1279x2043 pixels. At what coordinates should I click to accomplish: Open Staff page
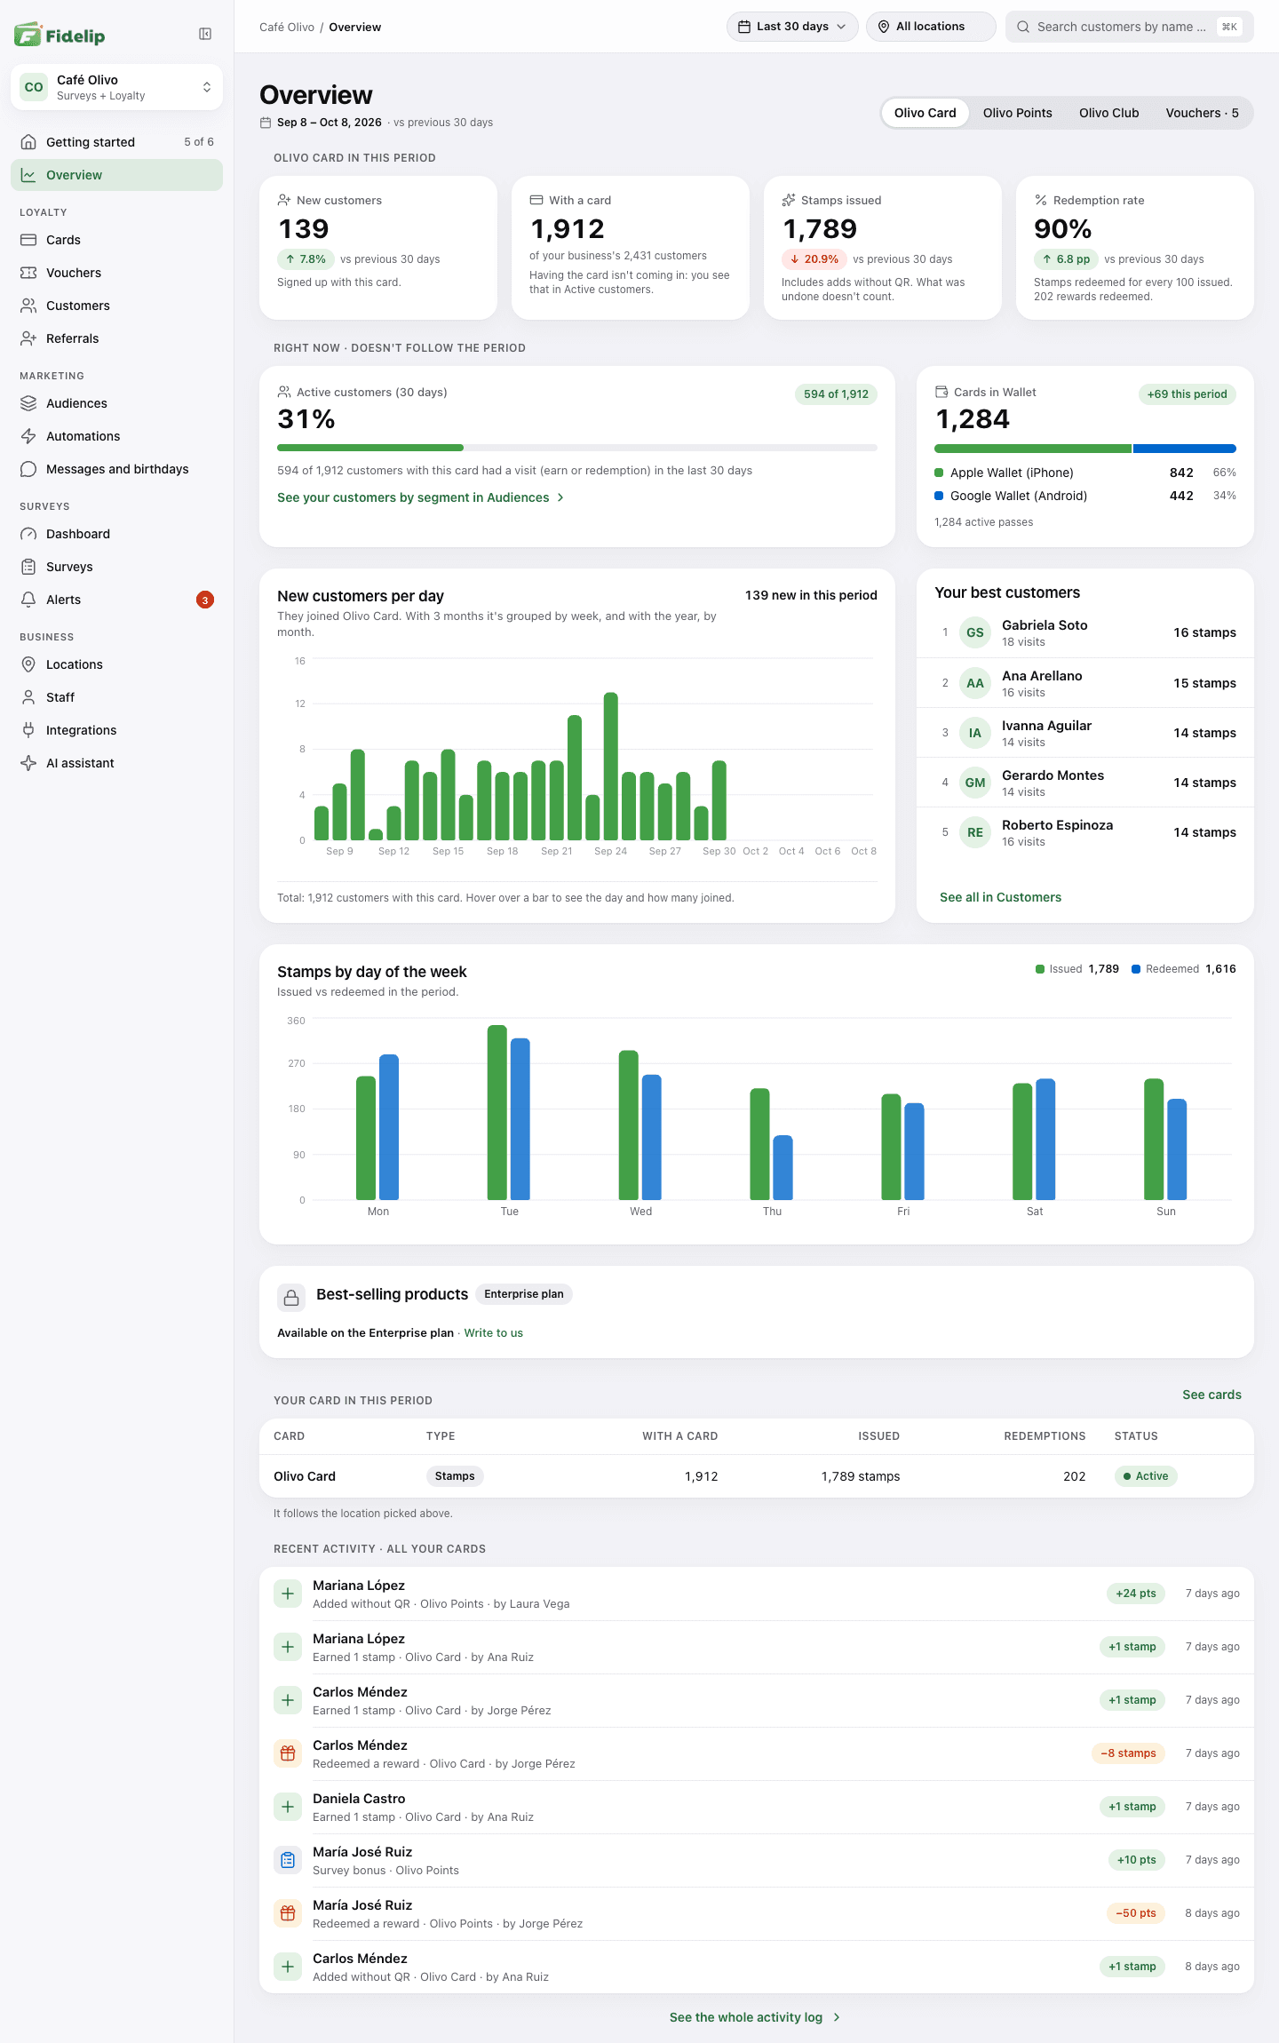116,697
